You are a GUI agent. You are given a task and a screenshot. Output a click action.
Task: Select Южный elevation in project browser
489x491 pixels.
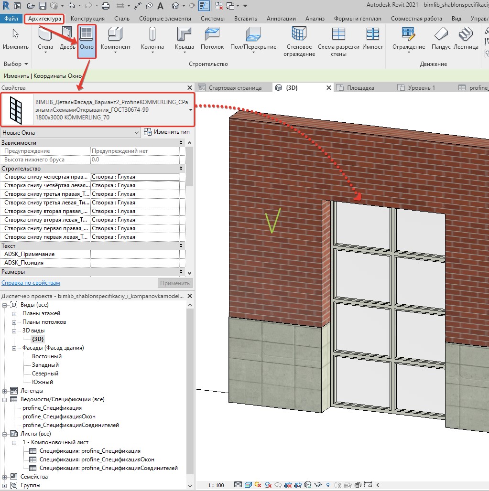43,382
